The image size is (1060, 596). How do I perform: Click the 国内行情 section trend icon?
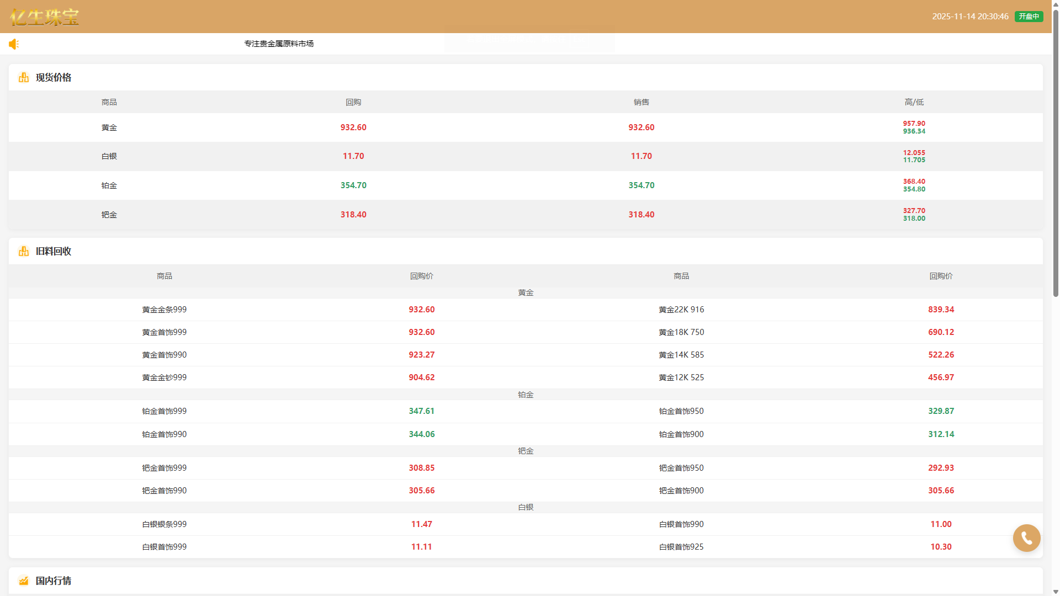point(23,581)
